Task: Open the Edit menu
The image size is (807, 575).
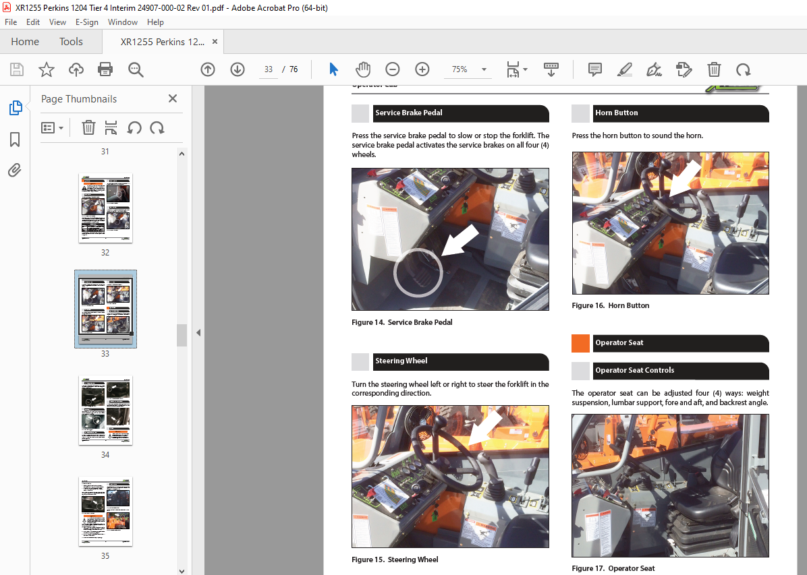Action: tap(33, 22)
